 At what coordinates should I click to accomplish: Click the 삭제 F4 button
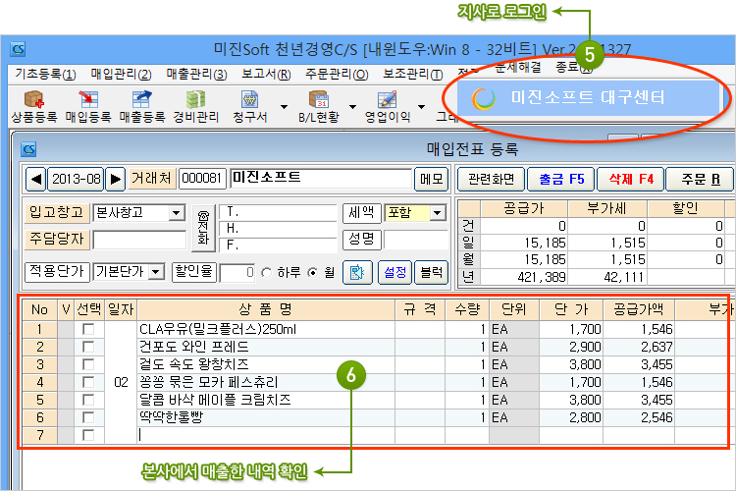click(x=630, y=179)
